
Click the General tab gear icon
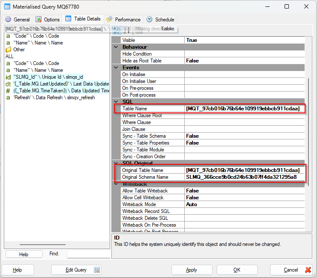pyautogui.click(x=8, y=19)
